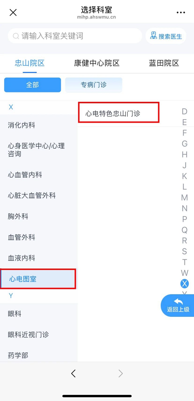Switch to the 康健中心院区 tab

pos(97,63)
